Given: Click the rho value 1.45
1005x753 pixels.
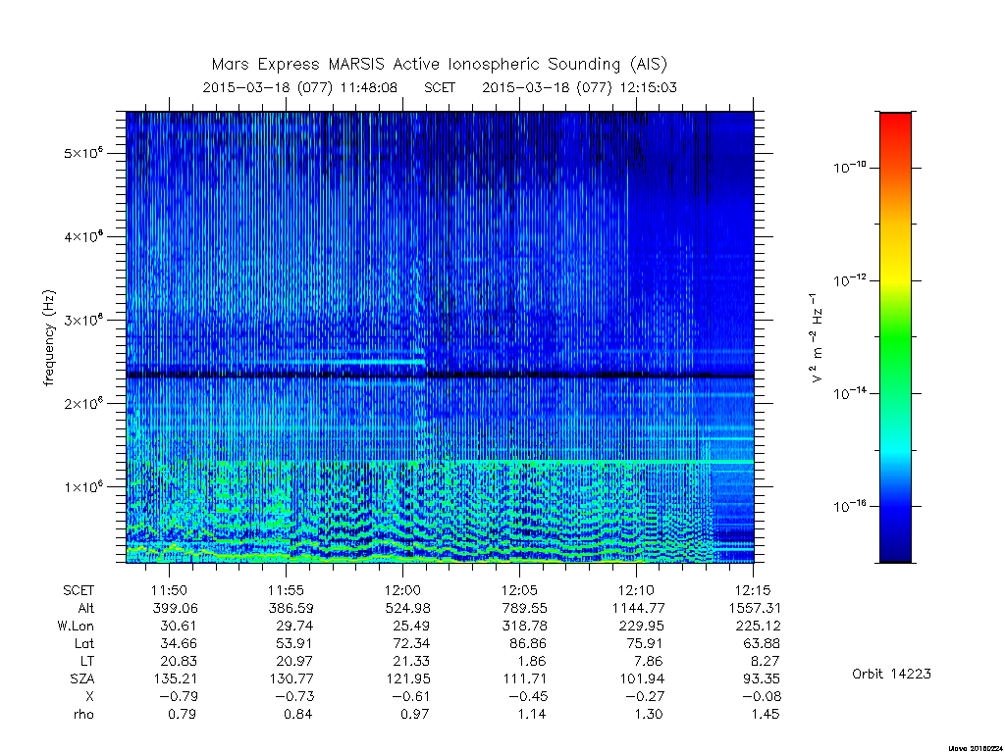Looking at the screenshot, I should tap(766, 715).
